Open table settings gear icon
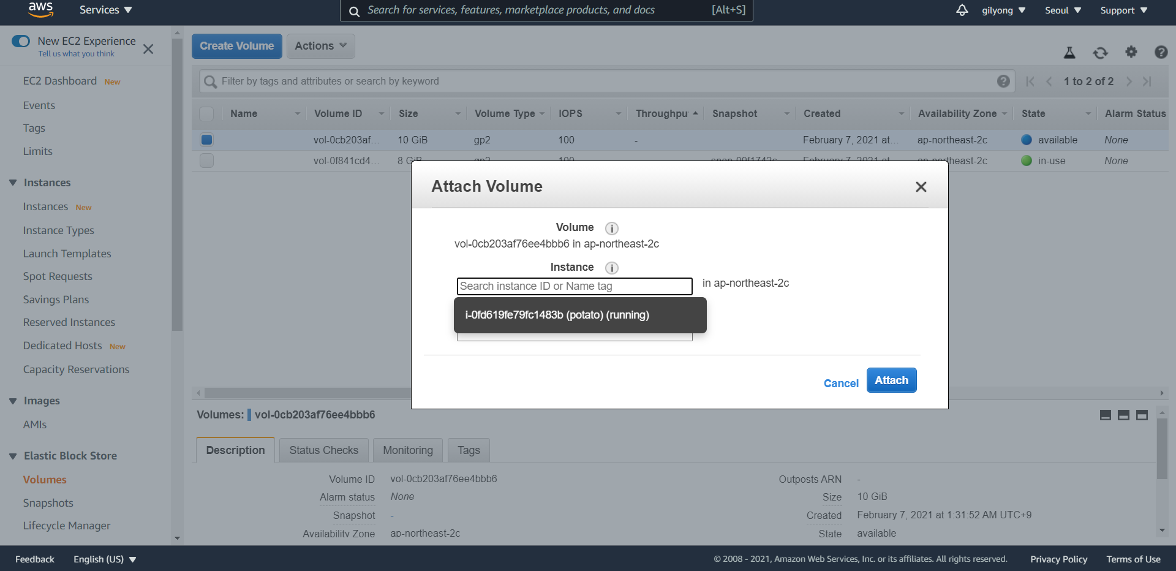Screen dimensions: 1176x571 [x=1131, y=52]
